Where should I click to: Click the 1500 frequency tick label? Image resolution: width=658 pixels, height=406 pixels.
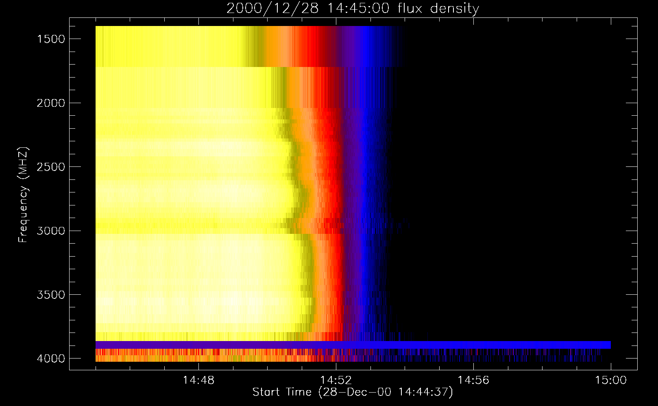[x=51, y=39]
